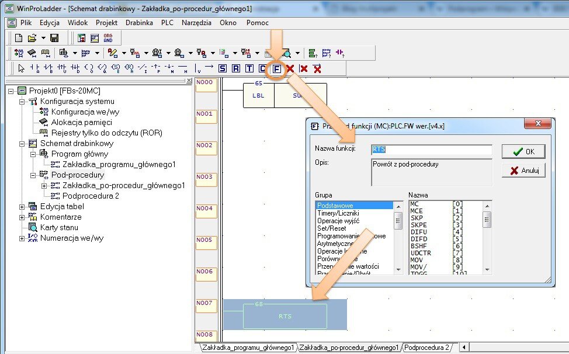Select the arrow pointer tool
The width and height of the screenshot is (569, 354).
(22, 68)
